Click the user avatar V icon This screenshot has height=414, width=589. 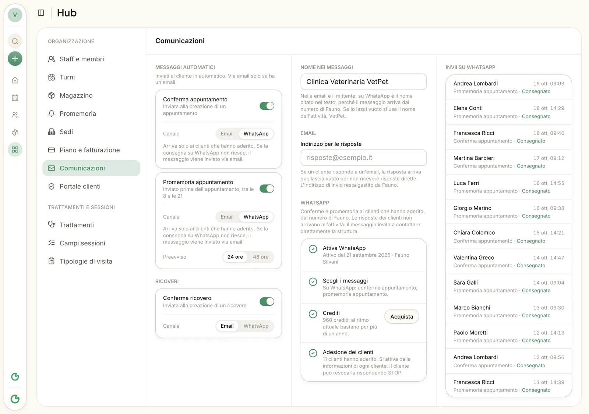(15, 15)
